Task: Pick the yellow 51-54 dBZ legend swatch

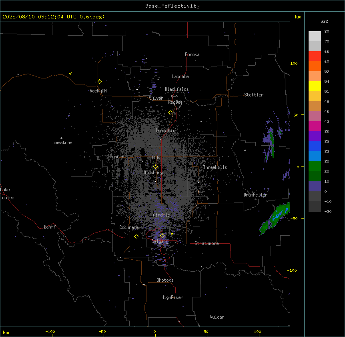Action: pos(315,86)
